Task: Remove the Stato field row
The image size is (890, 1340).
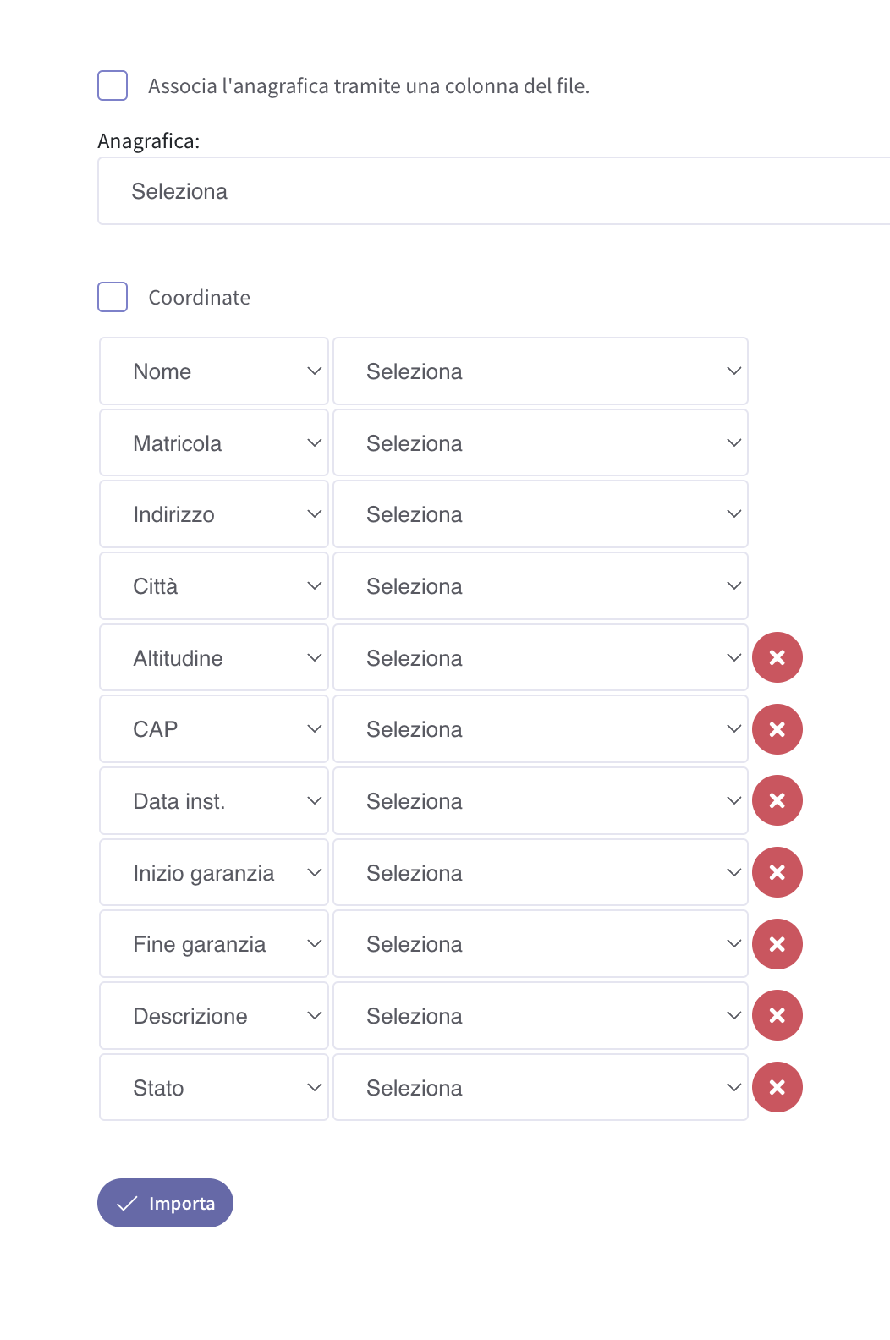Action: pos(777,1087)
